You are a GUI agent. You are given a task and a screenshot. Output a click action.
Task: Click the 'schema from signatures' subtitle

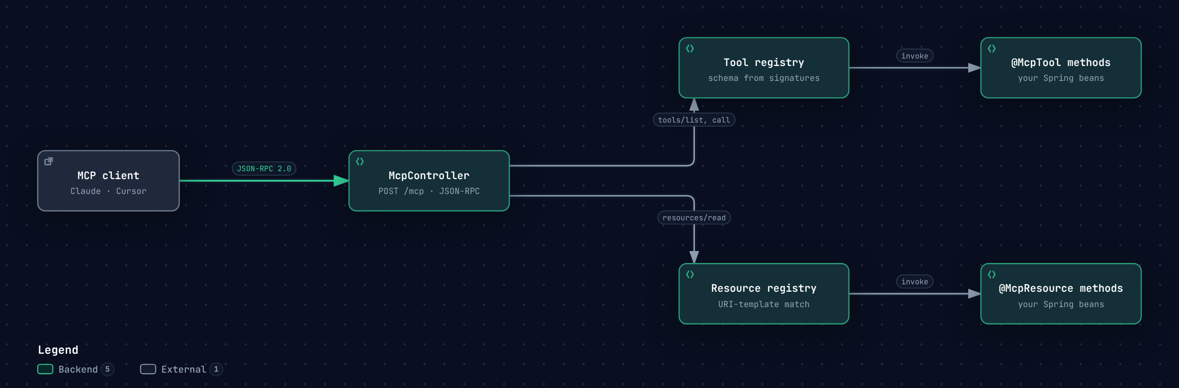tap(764, 78)
